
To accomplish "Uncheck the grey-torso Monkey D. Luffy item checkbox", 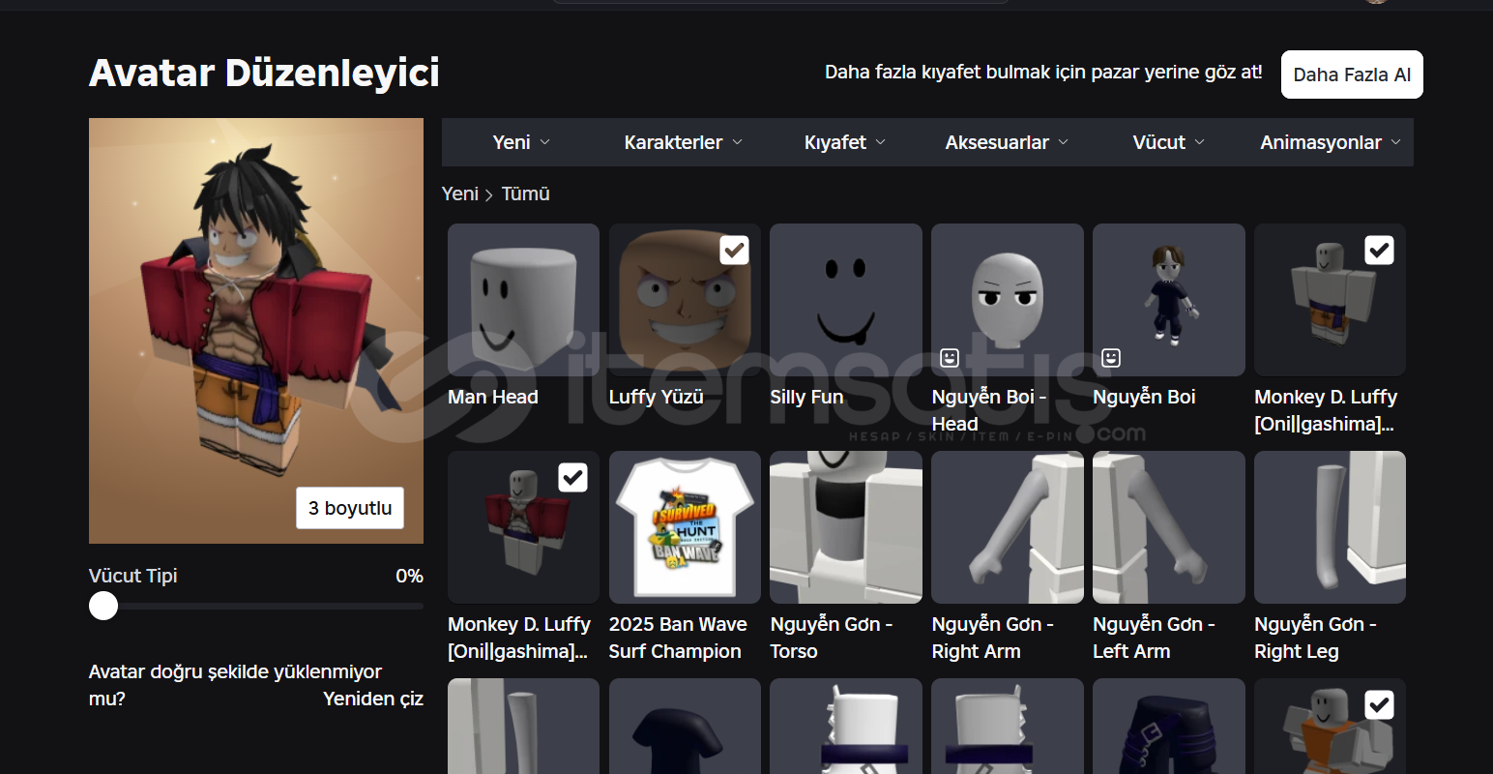I will point(1380,251).
